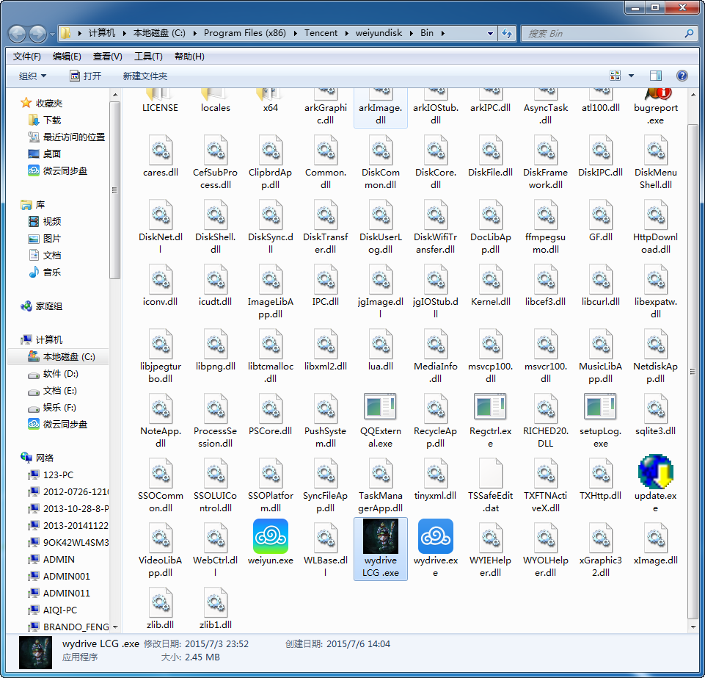Click the setupLog.exe file icon
705x678 pixels.
pyautogui.click(x=600, y=408)
